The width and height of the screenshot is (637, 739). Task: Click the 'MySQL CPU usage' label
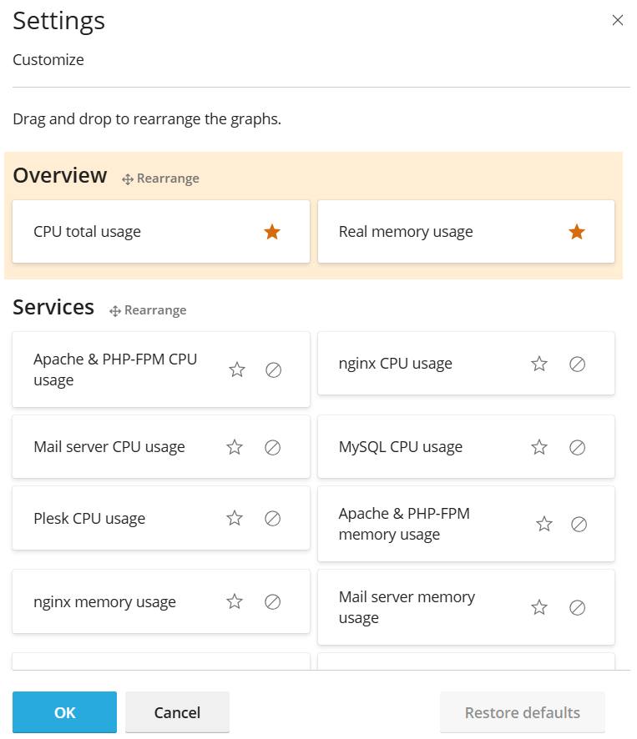tap(401, 447)
